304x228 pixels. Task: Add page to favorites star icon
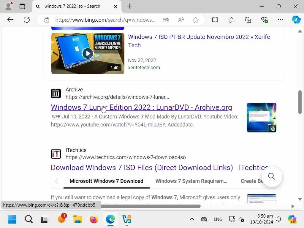(195, 20)
